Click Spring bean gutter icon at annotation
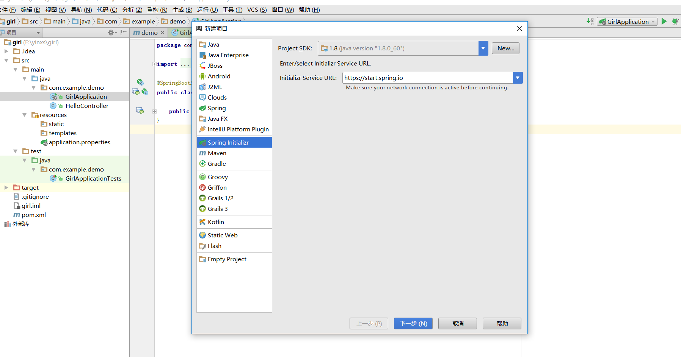Image resolution: width=681 pixels, height=357 pixels. (140, 82)
